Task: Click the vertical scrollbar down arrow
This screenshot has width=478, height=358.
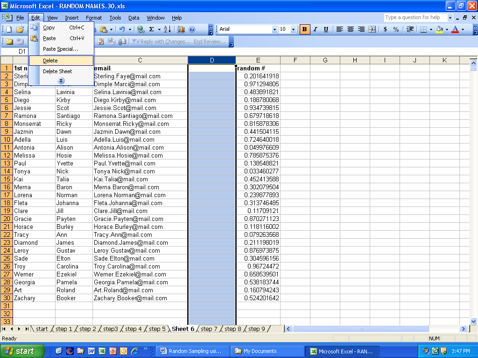Action: click(473, 321)
